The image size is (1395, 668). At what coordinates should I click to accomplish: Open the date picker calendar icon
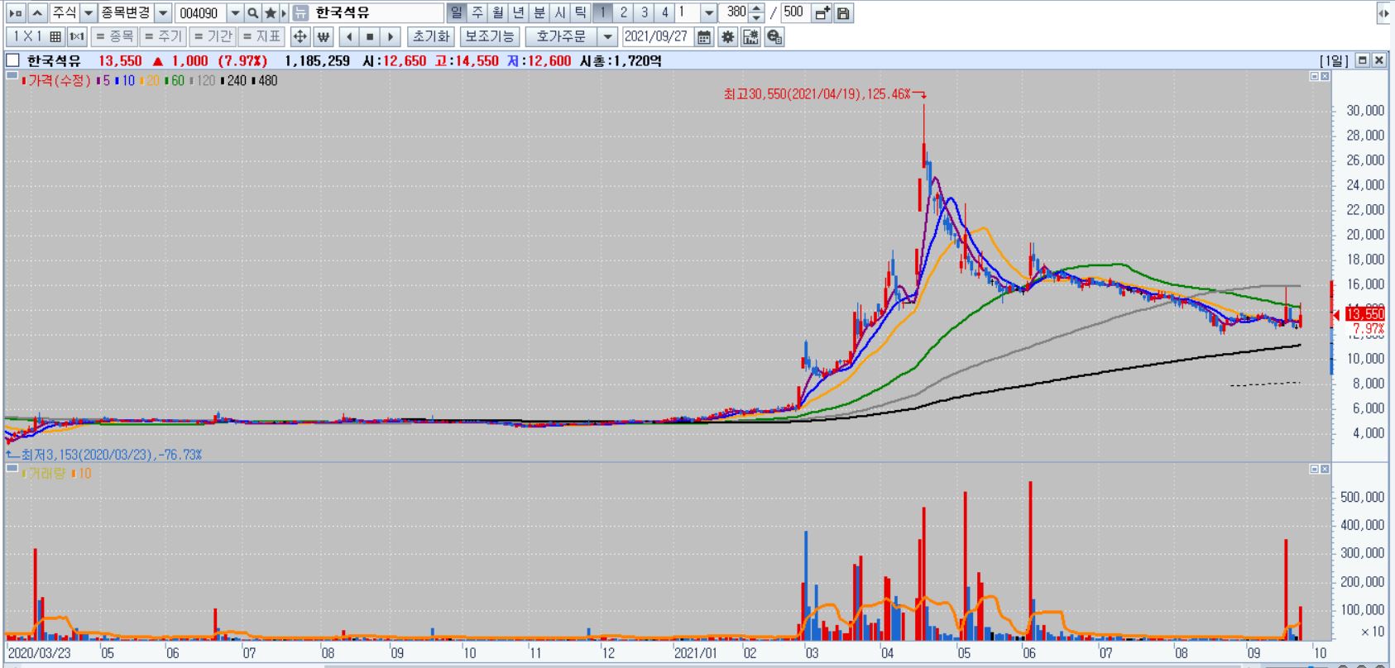pyautogui.click(x=704, y=36)
